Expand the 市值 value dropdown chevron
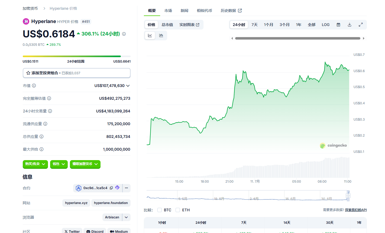 (x=128, y=86)
